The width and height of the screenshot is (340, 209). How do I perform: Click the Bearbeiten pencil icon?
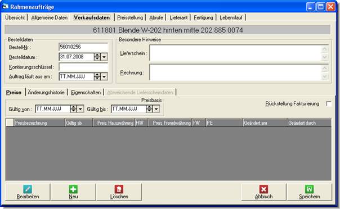(28, 189)
